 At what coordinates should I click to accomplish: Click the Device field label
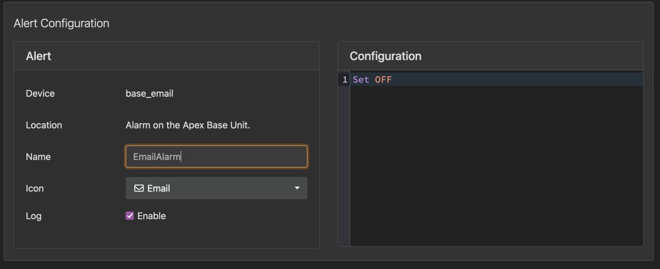(40, 94)
